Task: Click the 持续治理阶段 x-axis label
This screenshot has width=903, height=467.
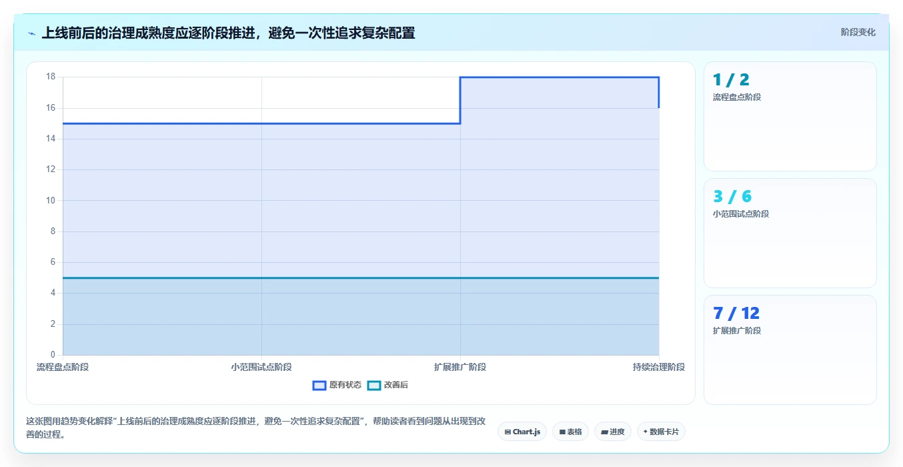Action: pos(659,367)
